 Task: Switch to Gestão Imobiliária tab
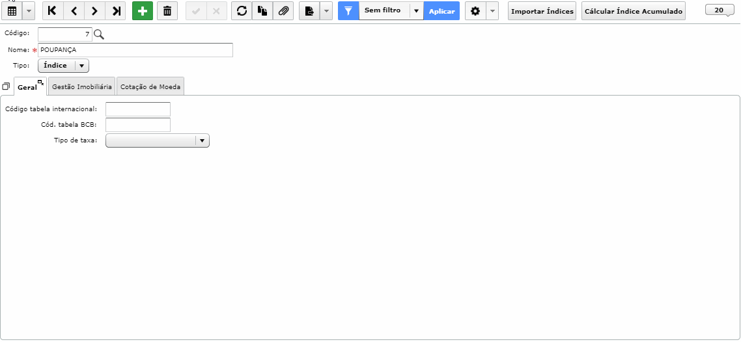click(82, 86)
